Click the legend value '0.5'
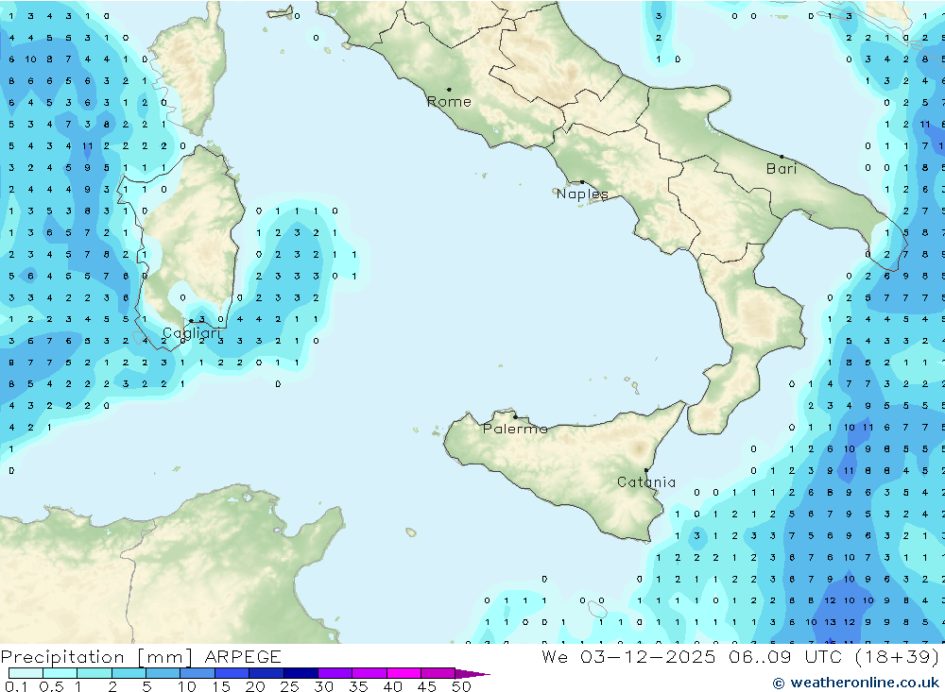Viewport: 945px width, 692px height. click(51, 686)
